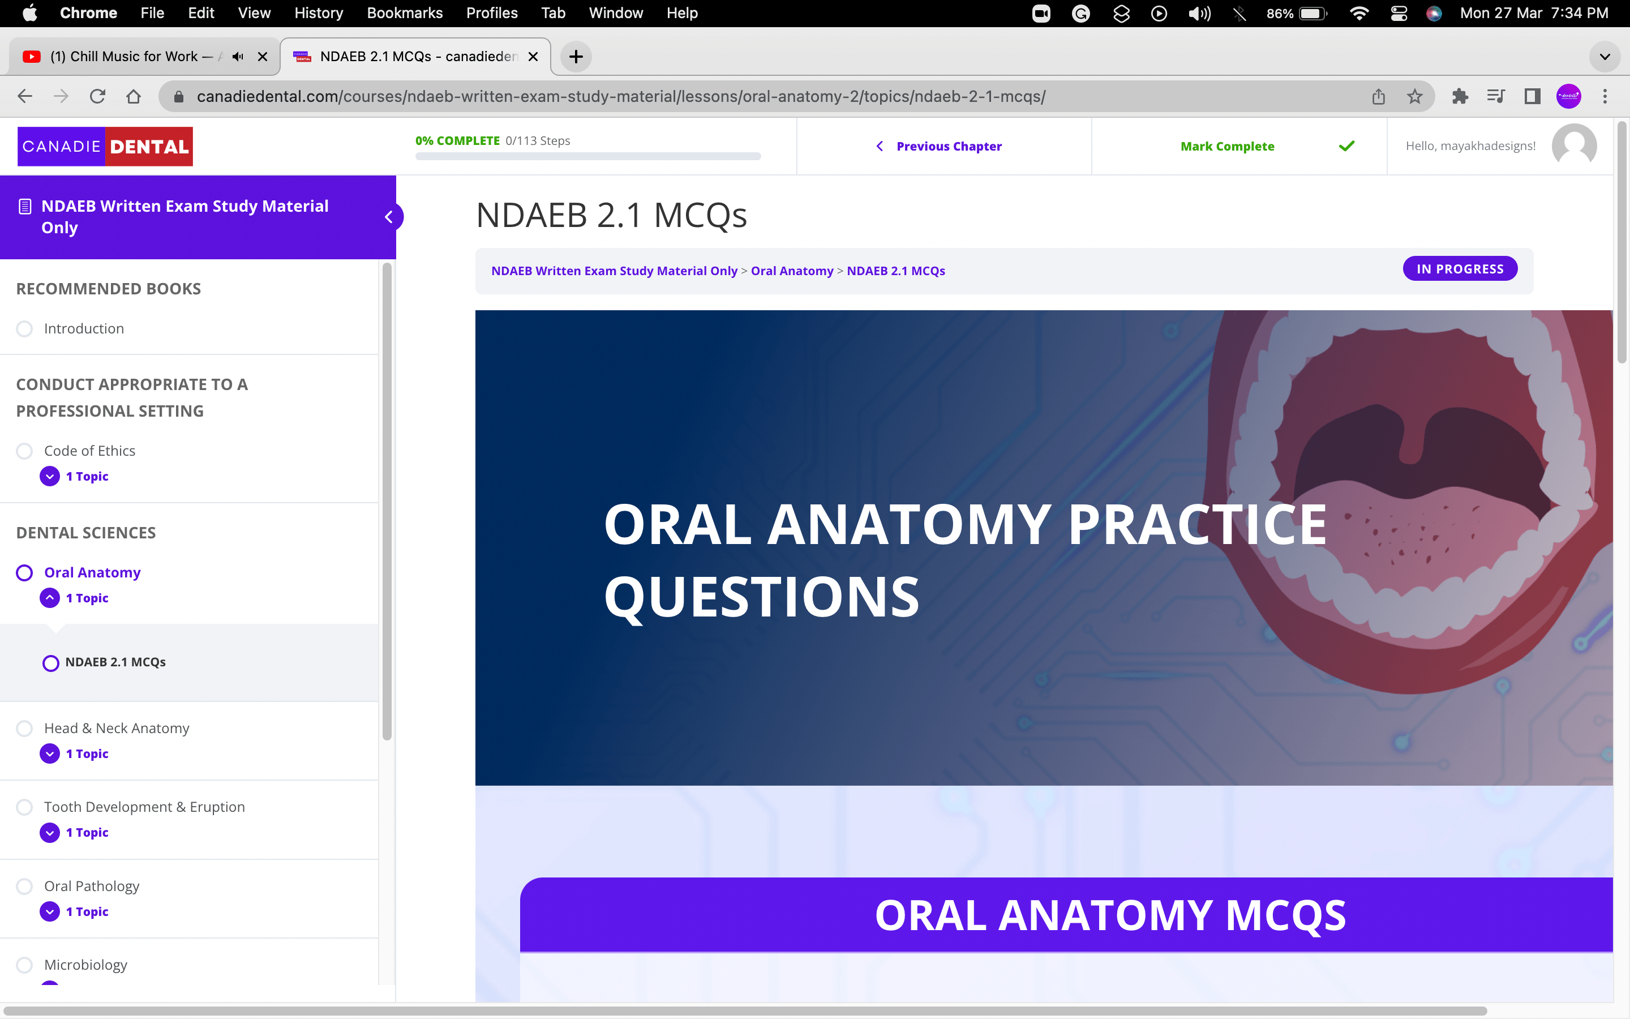Open the side panel icon in the toolbar
The image size is (1630, 1019).
[1532, 96]
